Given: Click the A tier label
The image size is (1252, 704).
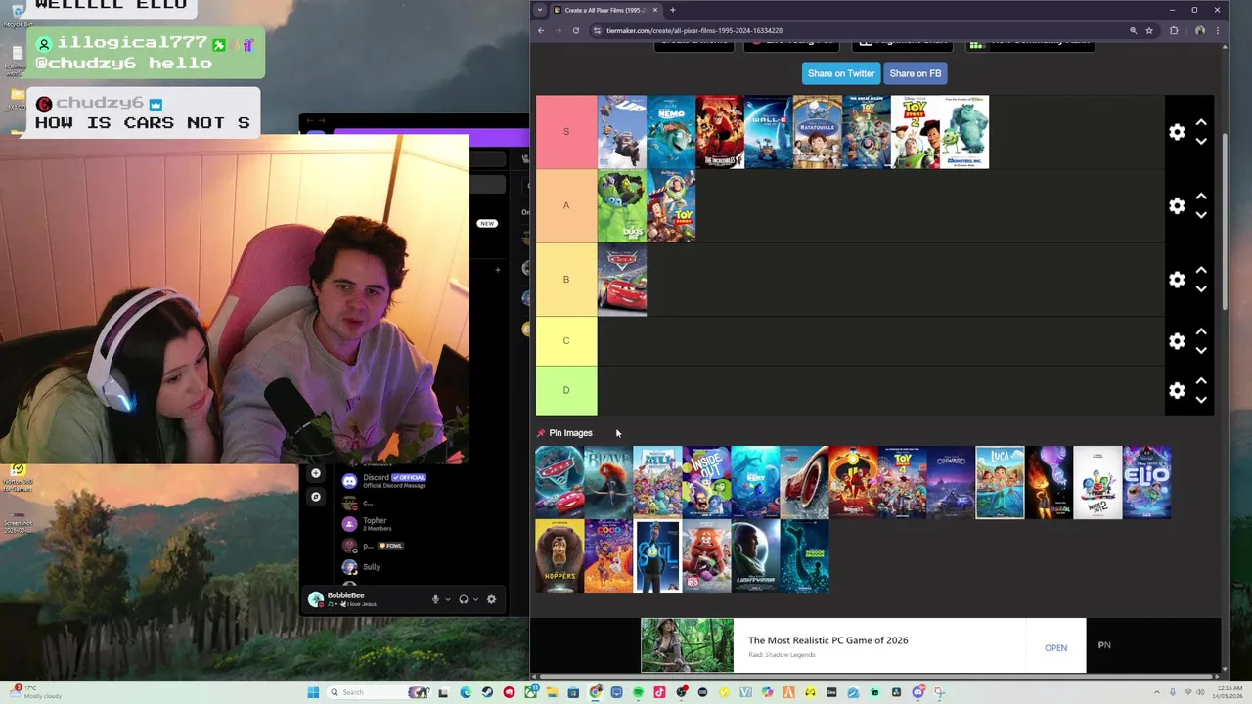Looking at the screenshot, I should click(x=566, y=205).
